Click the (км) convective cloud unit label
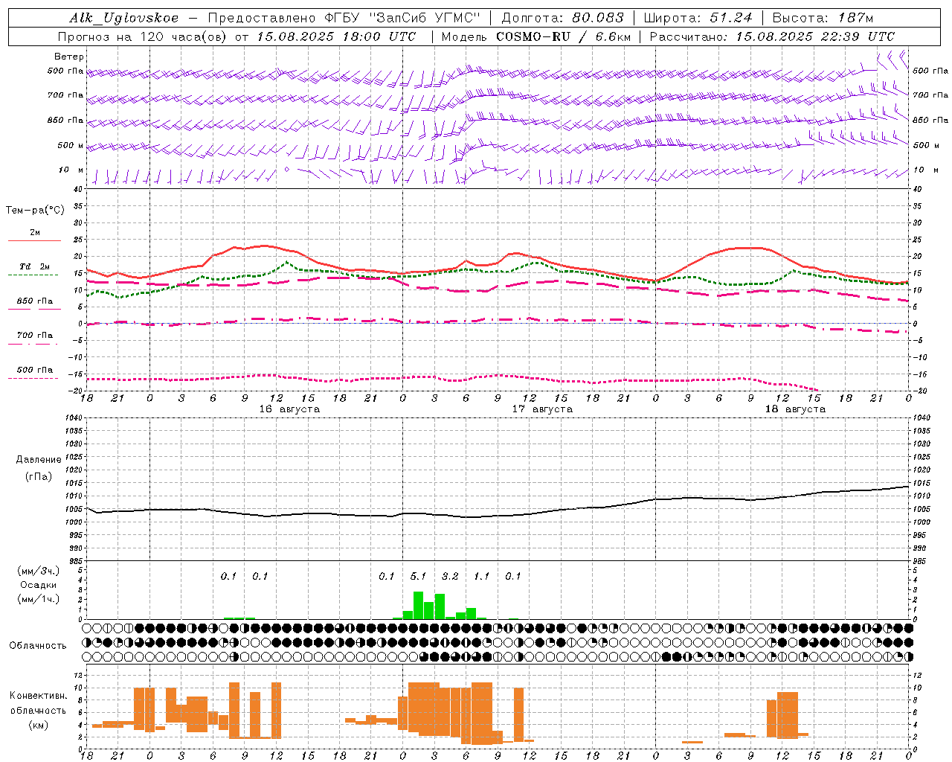952x762 pixels. (39, 725)
